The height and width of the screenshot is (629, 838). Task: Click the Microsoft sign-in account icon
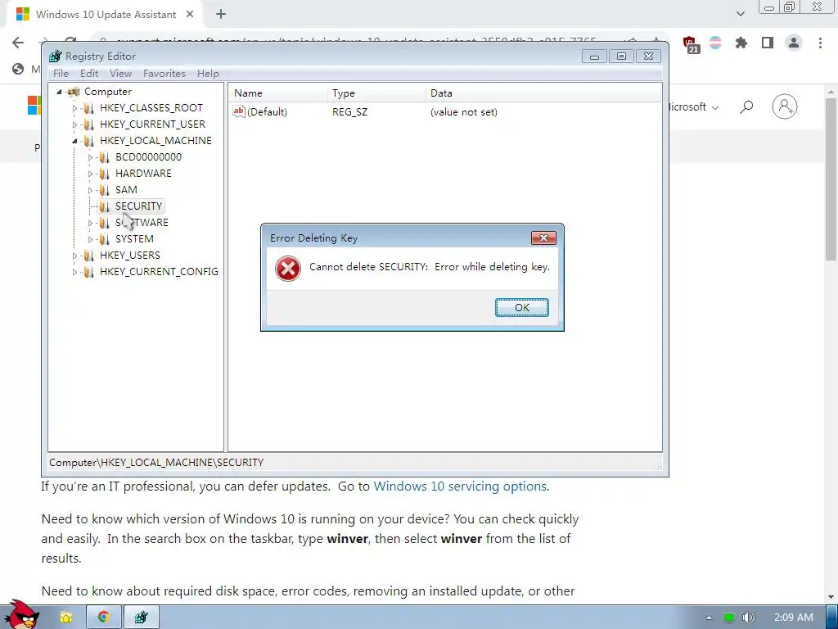[x=785, y=106]
